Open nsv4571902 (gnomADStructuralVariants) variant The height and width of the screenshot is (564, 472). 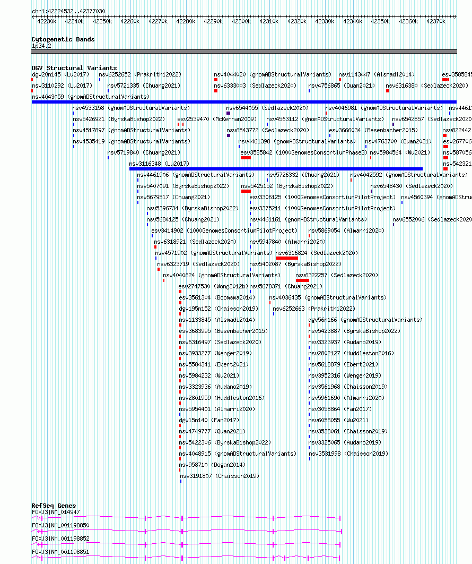coord(214,253)
